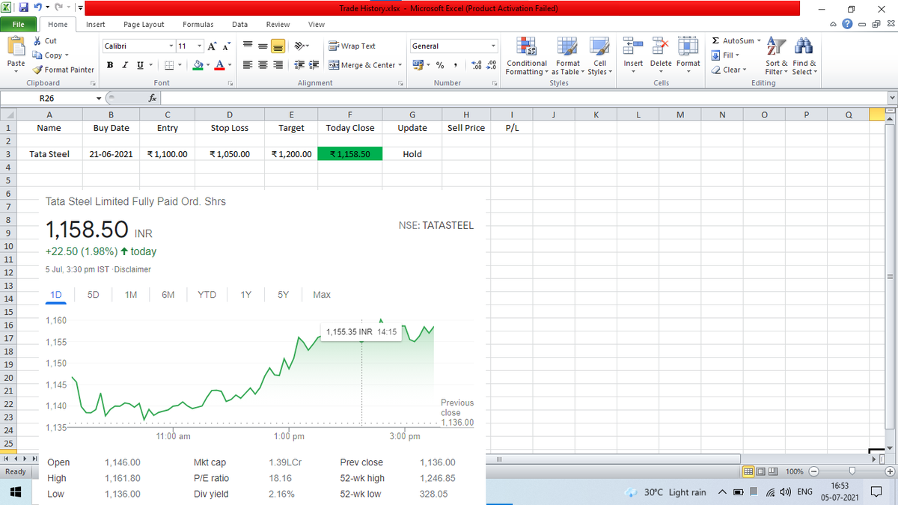Open the File tab
The width and height of the screenshot is (898, 505).
click(19, 25)
